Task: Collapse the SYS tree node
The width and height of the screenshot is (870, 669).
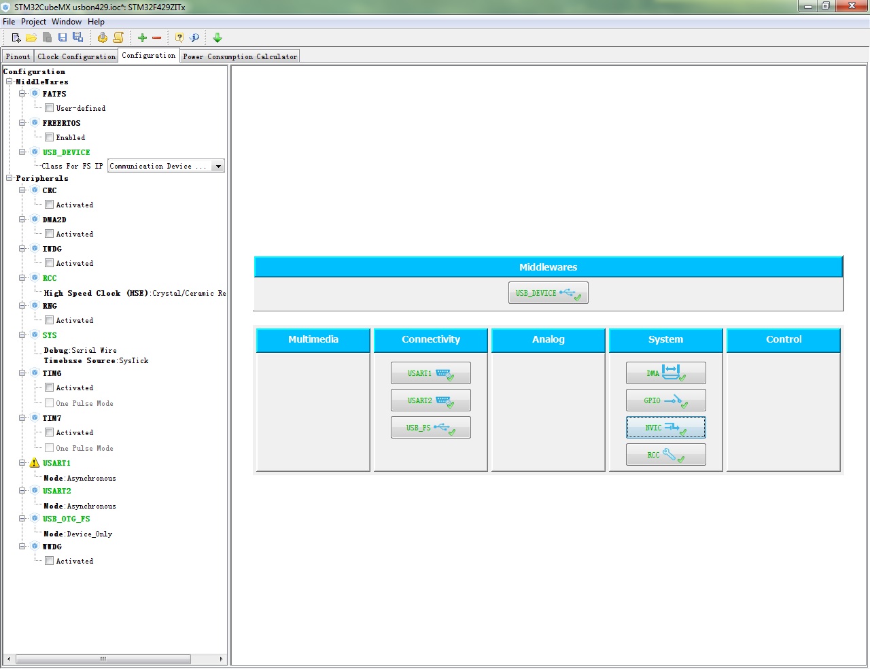Action: point(22,335)
